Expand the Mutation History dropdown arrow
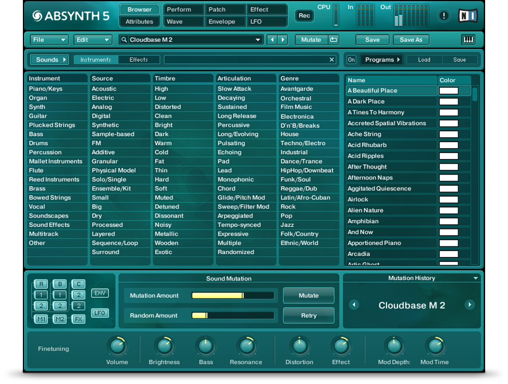Image resolution: width=508 pixels, height=384 pixels. coord(476,278)
